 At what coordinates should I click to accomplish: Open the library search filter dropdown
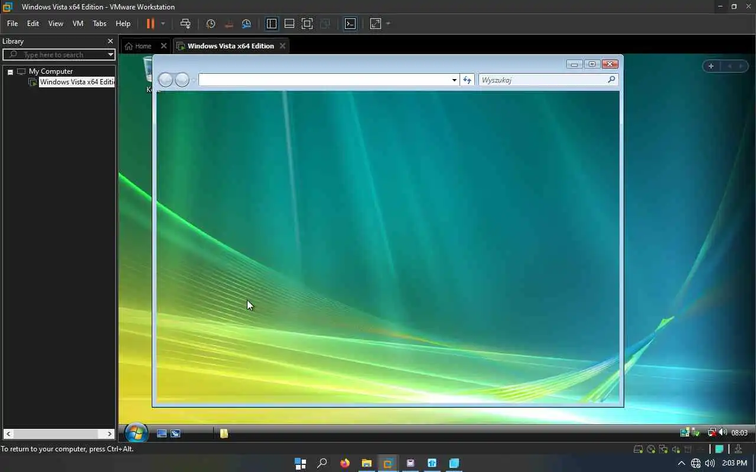tap(110, 54)
